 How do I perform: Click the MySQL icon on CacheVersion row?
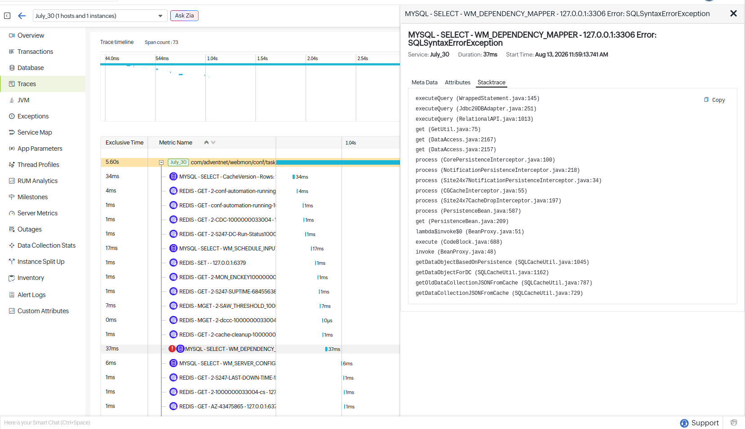pos(173,176)
